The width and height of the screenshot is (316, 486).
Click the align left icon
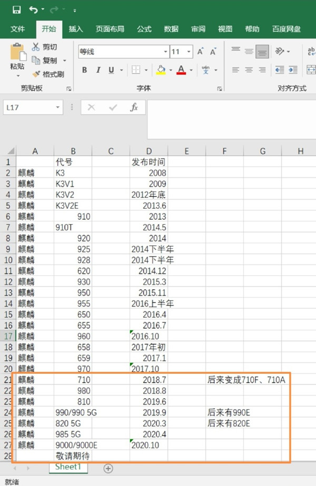tap(236, 70)
